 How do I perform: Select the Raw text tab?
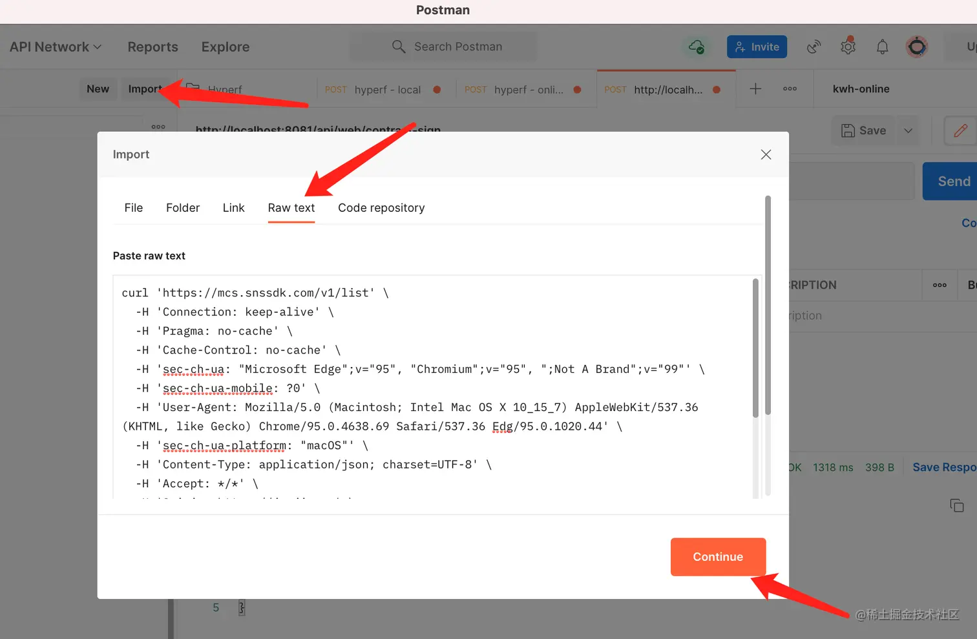point(291,207)
